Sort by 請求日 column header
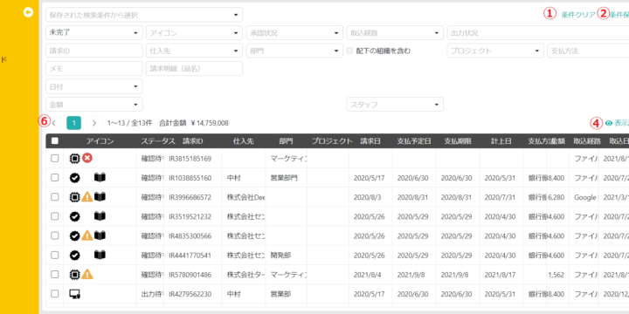629x314 pixels. (370, 141)
